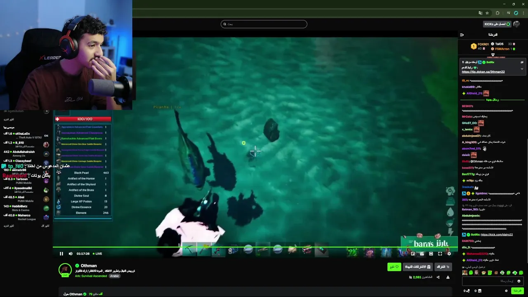Open the oKhaLeDx recommended channel

26,135
